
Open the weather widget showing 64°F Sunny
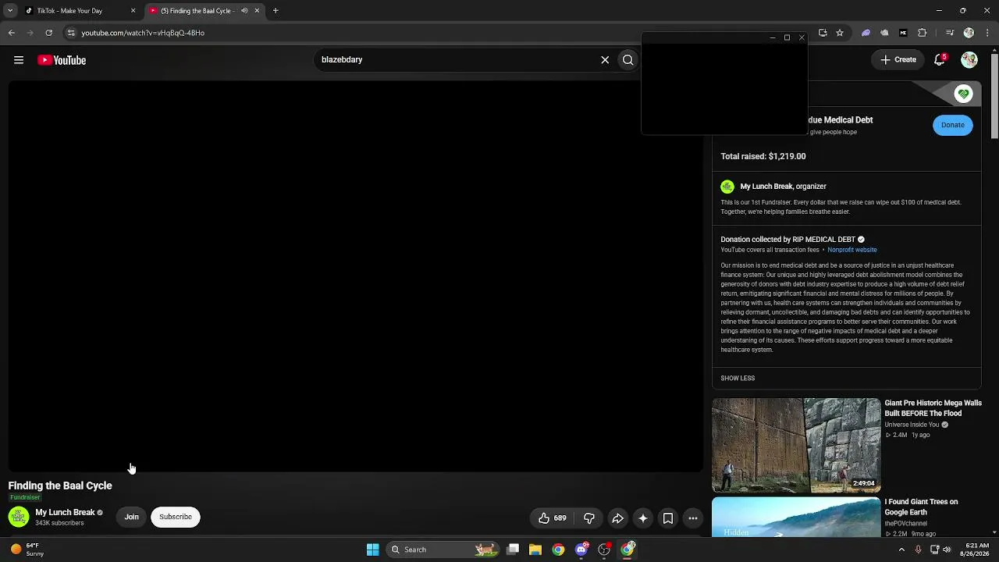(27, 550)
